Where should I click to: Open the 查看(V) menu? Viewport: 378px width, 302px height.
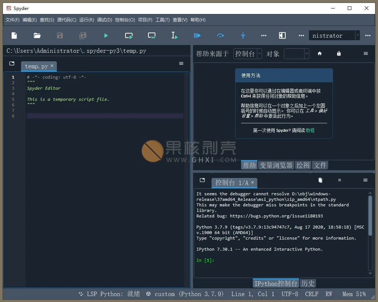180,20
